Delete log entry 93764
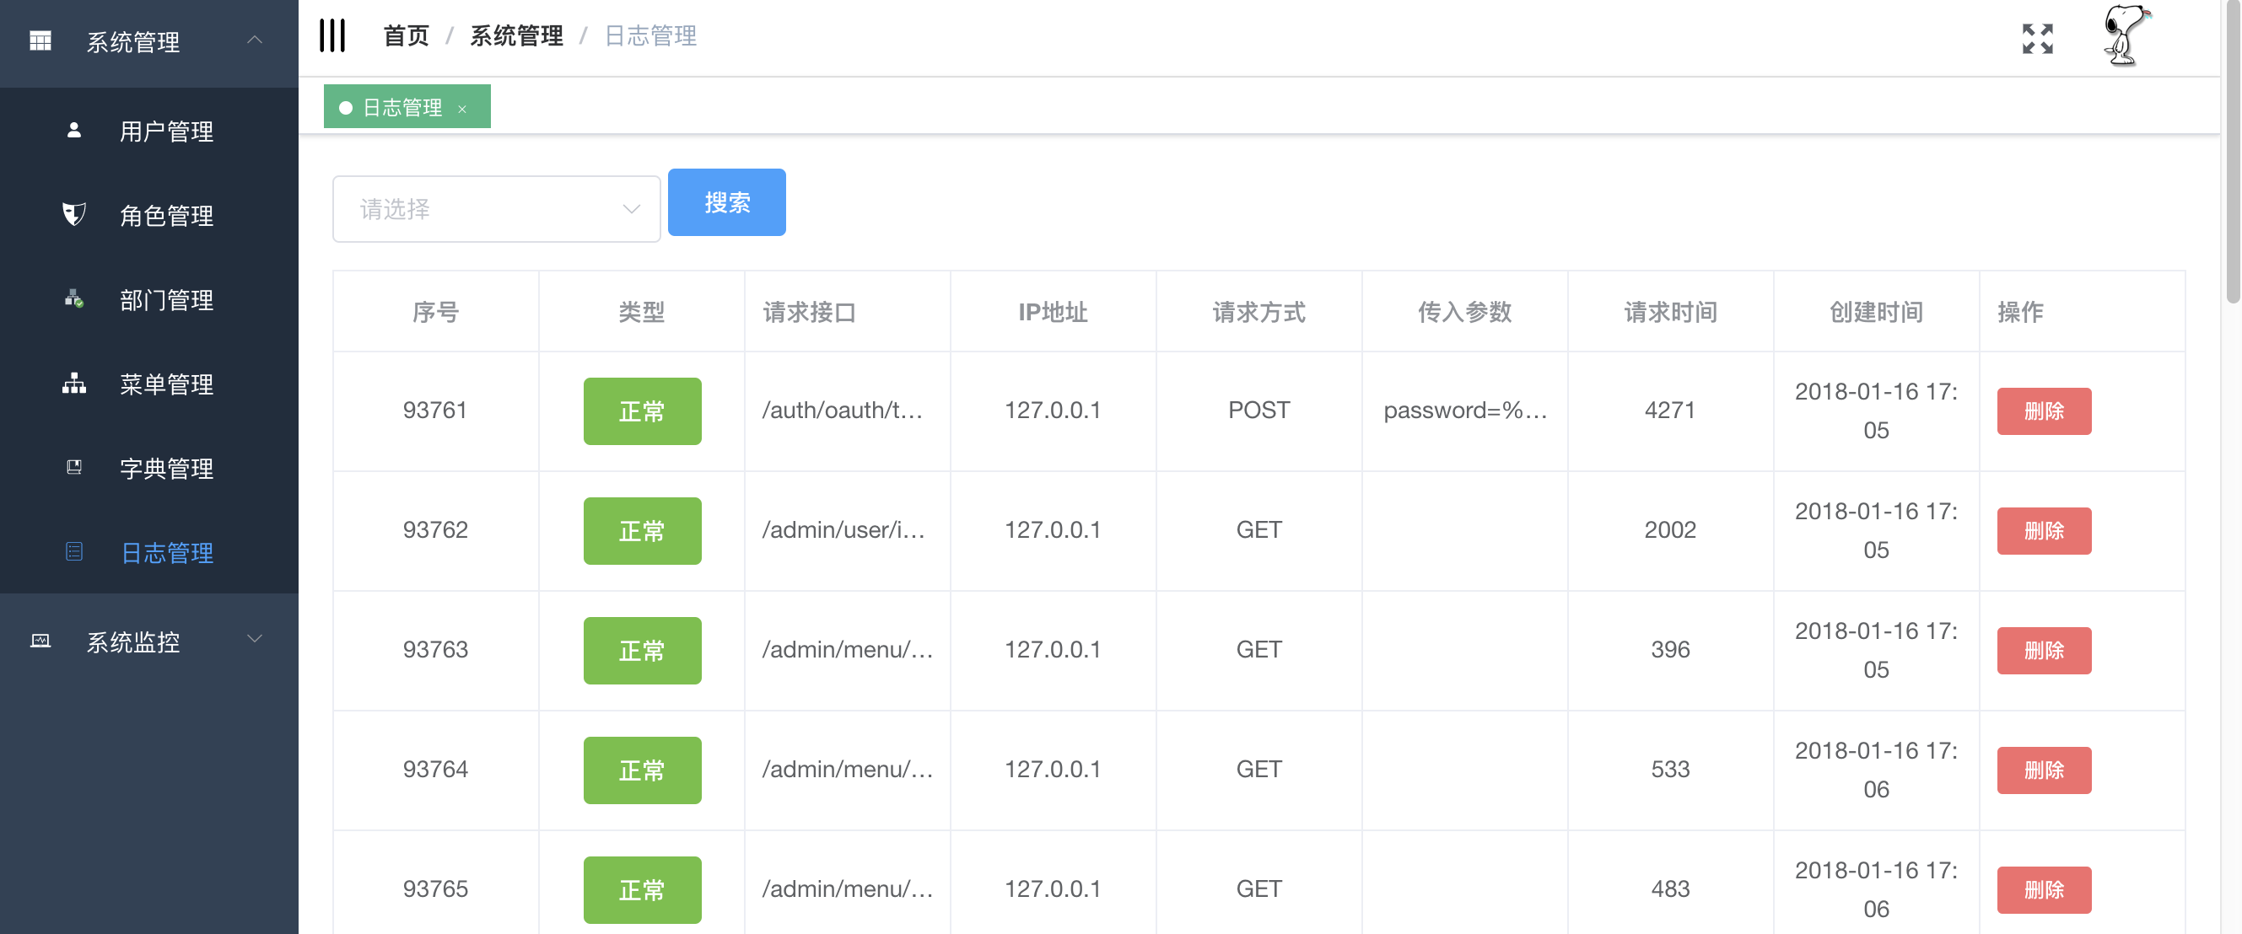The height and width of the screenshot is (934, 2242). tap(2043, 770)
